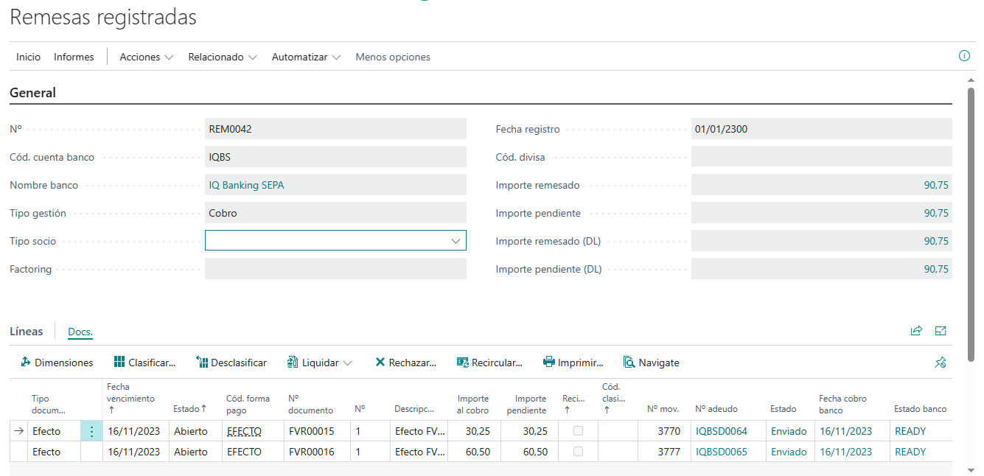Open the IQBSD0064 adeudo link

[x=721, y=431]
